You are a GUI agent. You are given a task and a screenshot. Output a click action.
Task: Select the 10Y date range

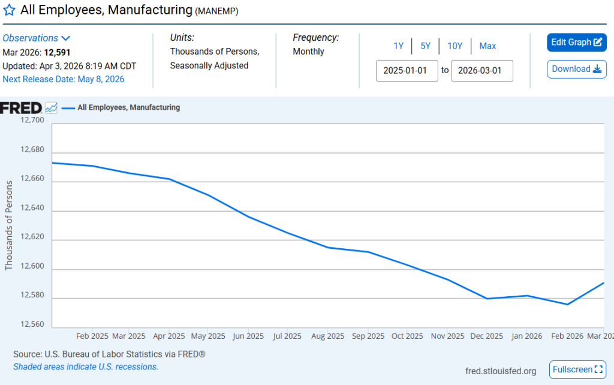(x=455, y=46)
